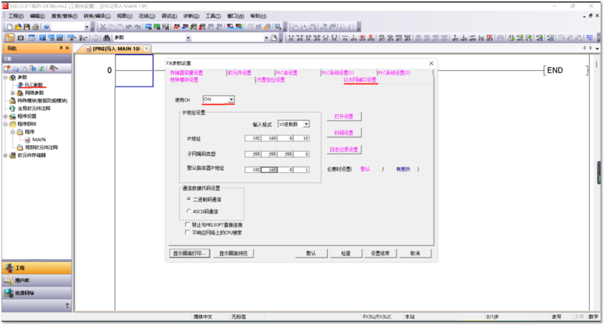The height and width of the screenshot is (326, 605).
Task: Collapse the 程序 folder node
Action: [13, 132]
